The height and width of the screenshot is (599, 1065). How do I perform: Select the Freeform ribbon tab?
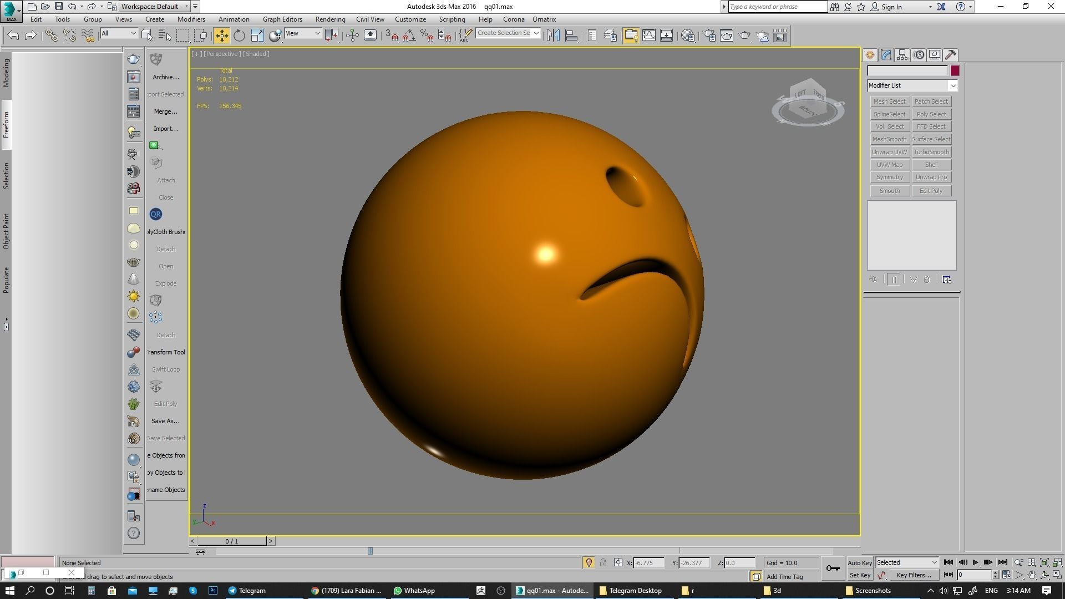tap(6, 125)
